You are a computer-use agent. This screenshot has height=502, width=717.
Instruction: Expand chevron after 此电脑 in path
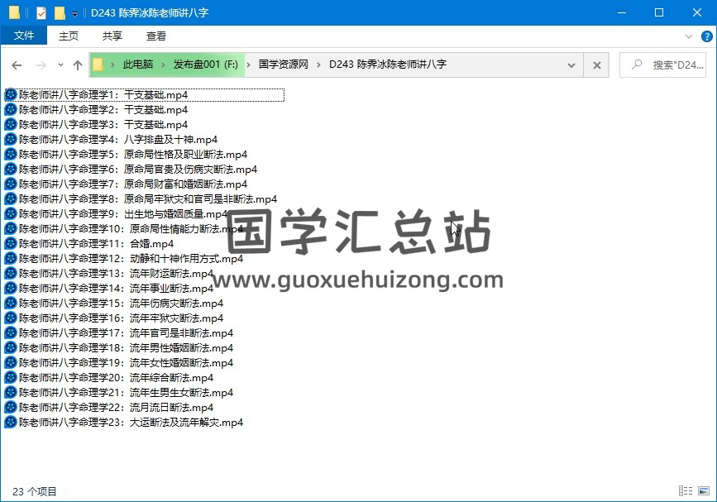pyautogui.click(x=163, y=65)
